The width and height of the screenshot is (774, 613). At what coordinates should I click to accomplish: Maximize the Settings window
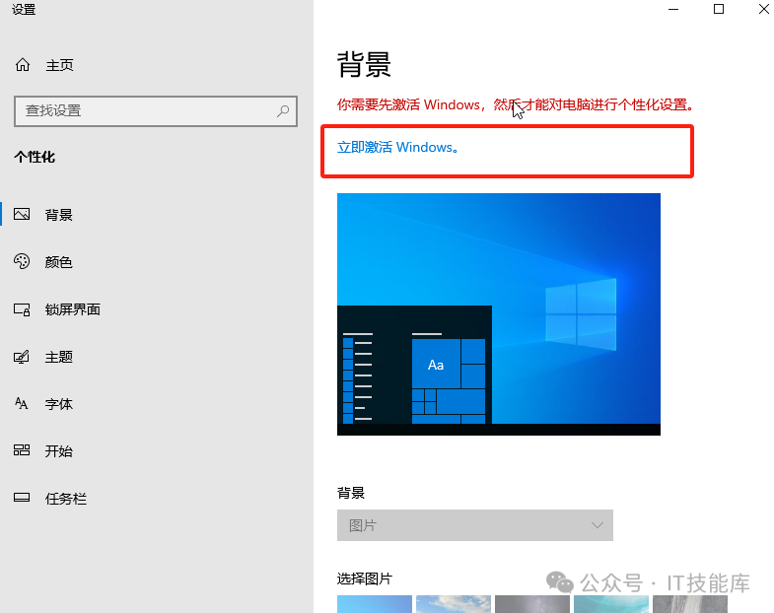[x=718, y=10]
